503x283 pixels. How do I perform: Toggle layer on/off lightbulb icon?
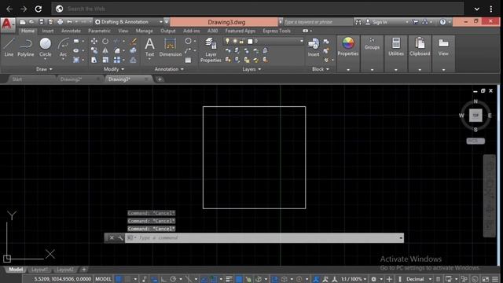click(227, 41)
